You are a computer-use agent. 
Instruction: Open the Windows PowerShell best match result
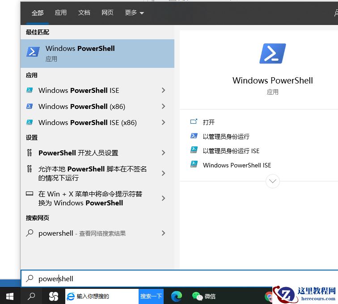pos(97,54)
